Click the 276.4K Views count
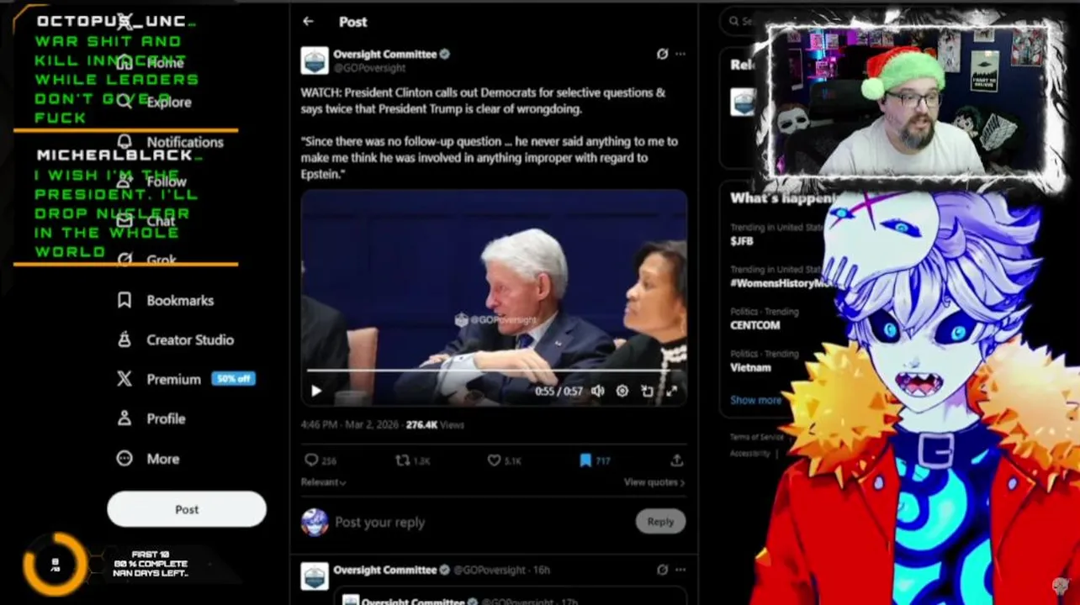1080x605 pixels. click(x=435, y=425)
